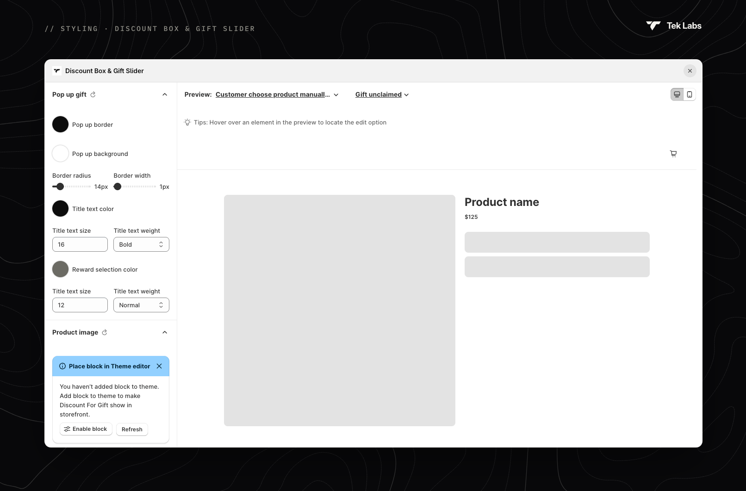Click the Border radius slider handle
The image size is (746, 491).
[x=60, y=186]
